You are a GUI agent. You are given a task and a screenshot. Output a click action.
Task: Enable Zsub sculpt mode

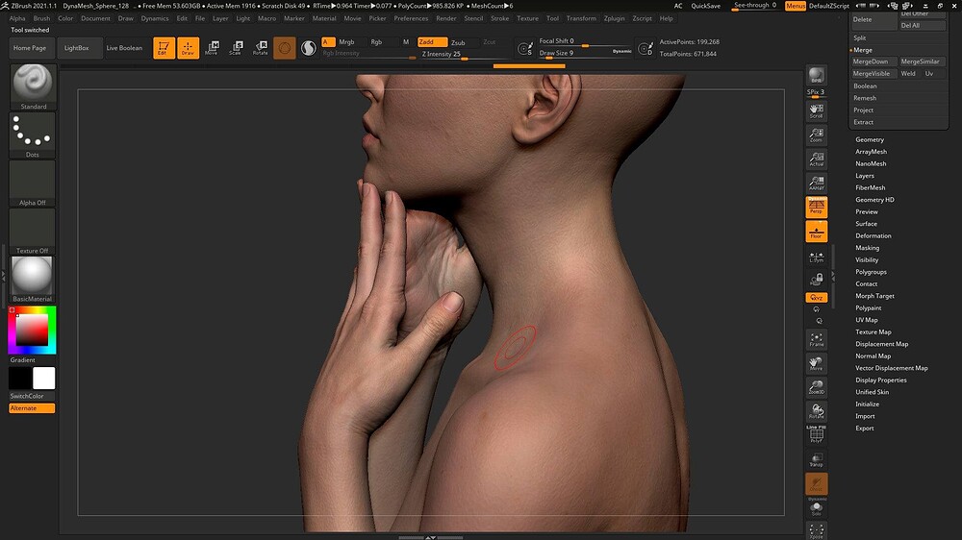(x=458, y=42)
